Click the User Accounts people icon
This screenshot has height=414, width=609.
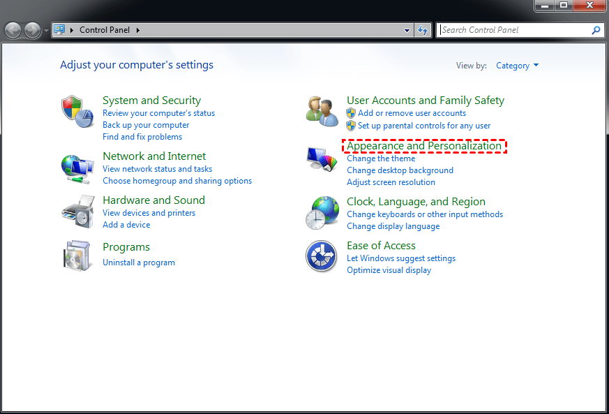(322, 111)
